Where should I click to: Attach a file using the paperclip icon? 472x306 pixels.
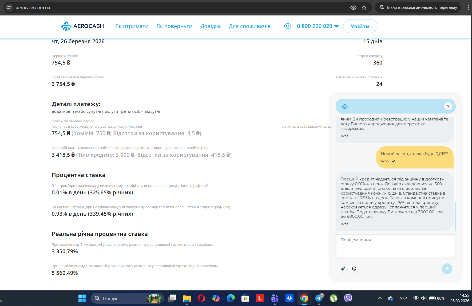tap(343, 268)
